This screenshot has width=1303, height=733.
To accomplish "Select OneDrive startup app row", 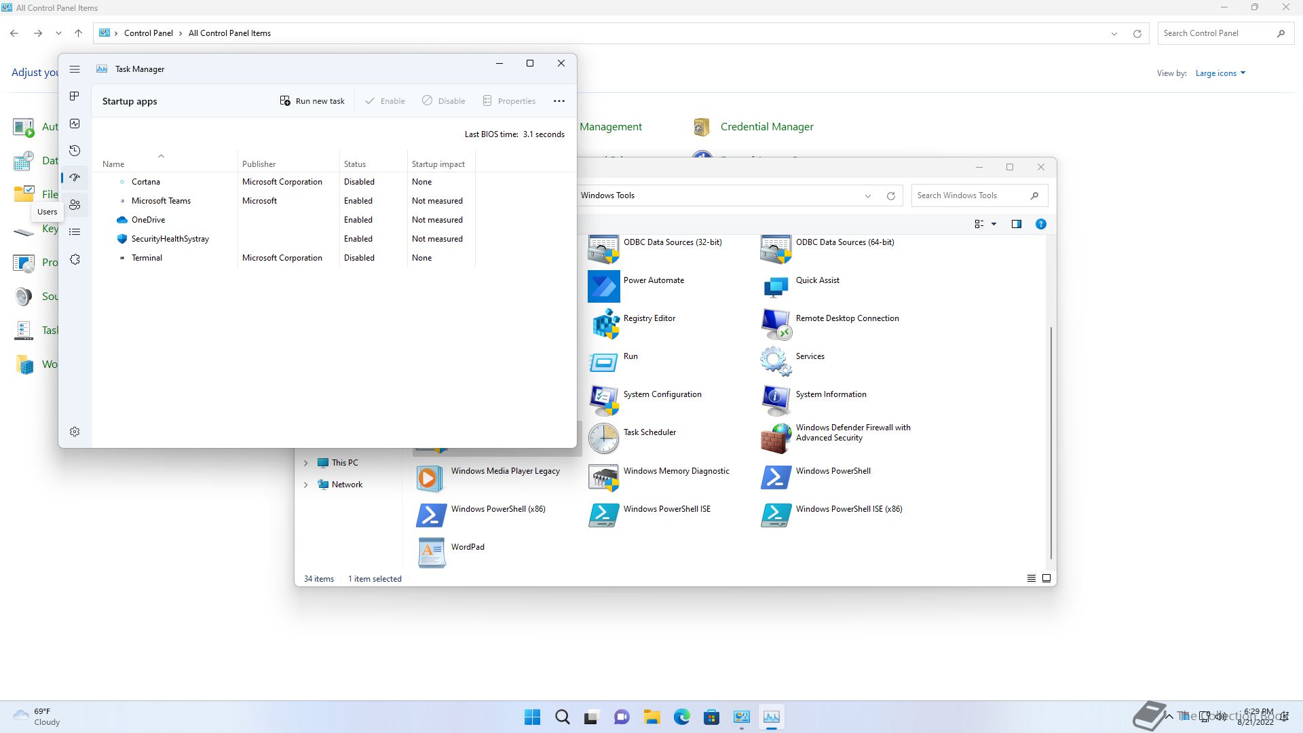I will coord(148,220).
